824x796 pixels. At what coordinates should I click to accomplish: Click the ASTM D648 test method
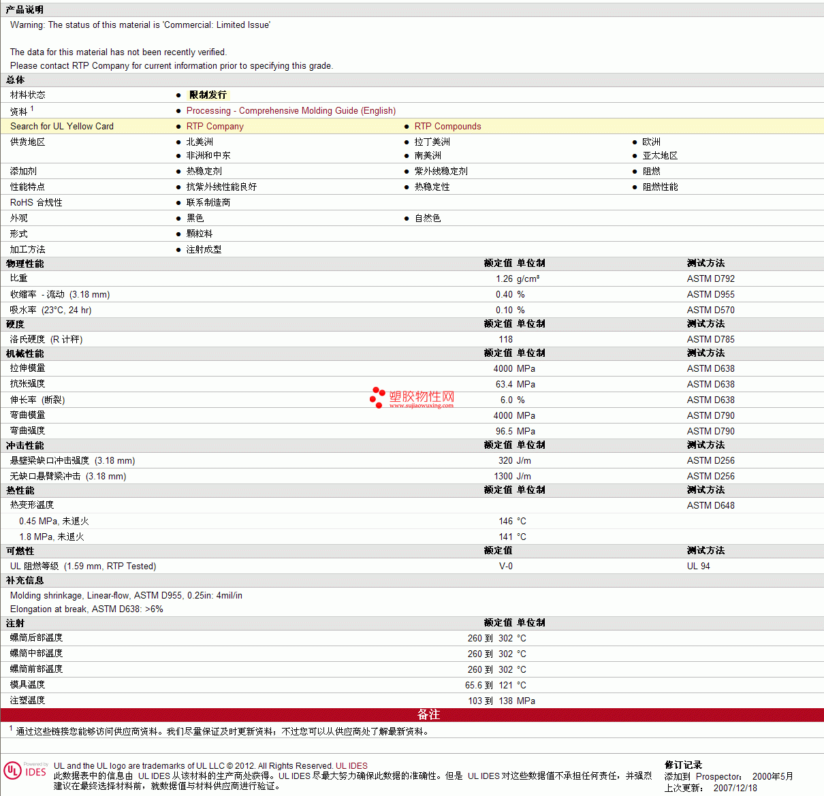(711, 505)
